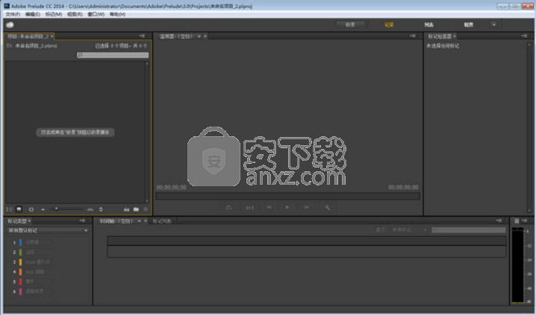
Task: Click the Project panel search field
Action: click(x=113, y=55)
